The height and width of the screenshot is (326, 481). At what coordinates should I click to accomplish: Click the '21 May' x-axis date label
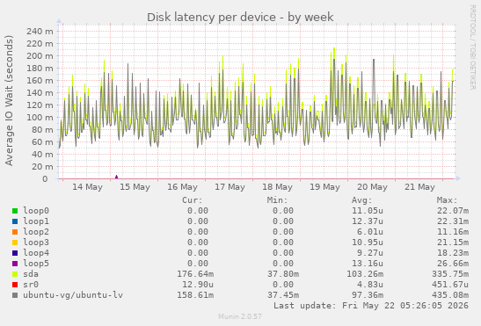point(419,187)
